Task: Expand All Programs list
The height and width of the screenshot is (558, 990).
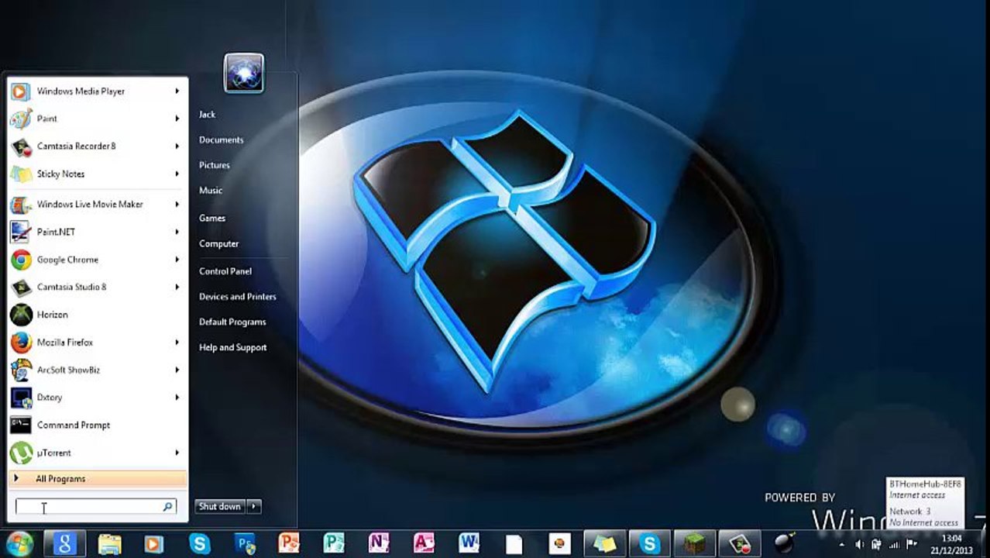Action: (x=97, y=479)
